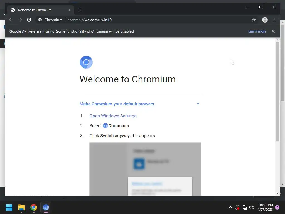Open the Windows Start menu
285x214 pixels.
tap(9, 207)
